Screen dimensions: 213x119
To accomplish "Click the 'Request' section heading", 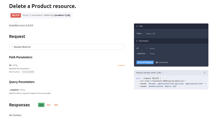I will pos(17,36).
